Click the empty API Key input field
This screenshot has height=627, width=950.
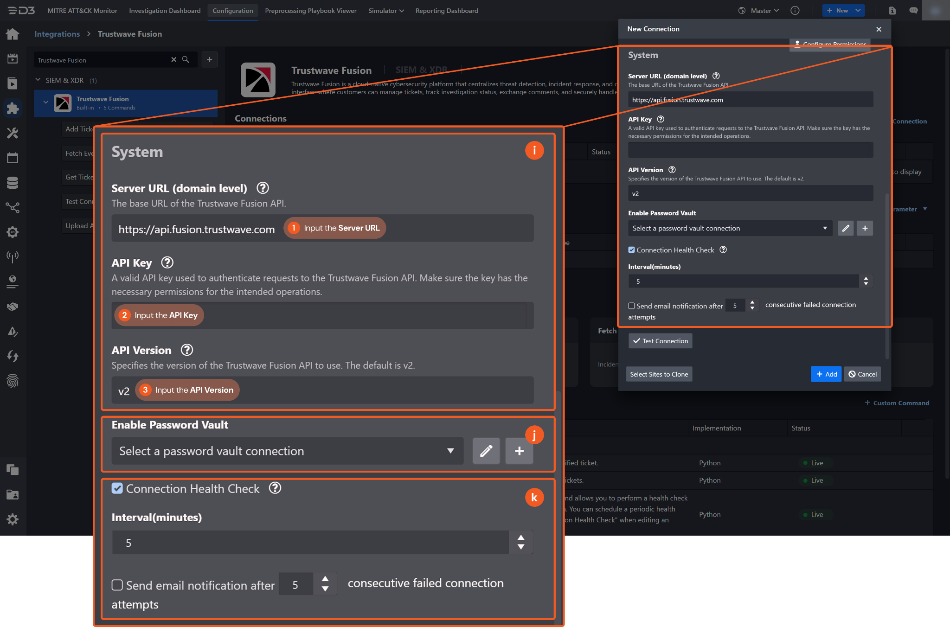click(x=750, y=150)
